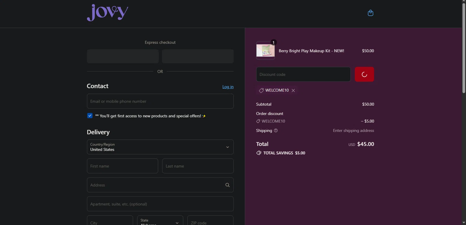Screen dimensions: 466x225
Task: Click the item quantity badge 1
Action: (x=273, y=42)
